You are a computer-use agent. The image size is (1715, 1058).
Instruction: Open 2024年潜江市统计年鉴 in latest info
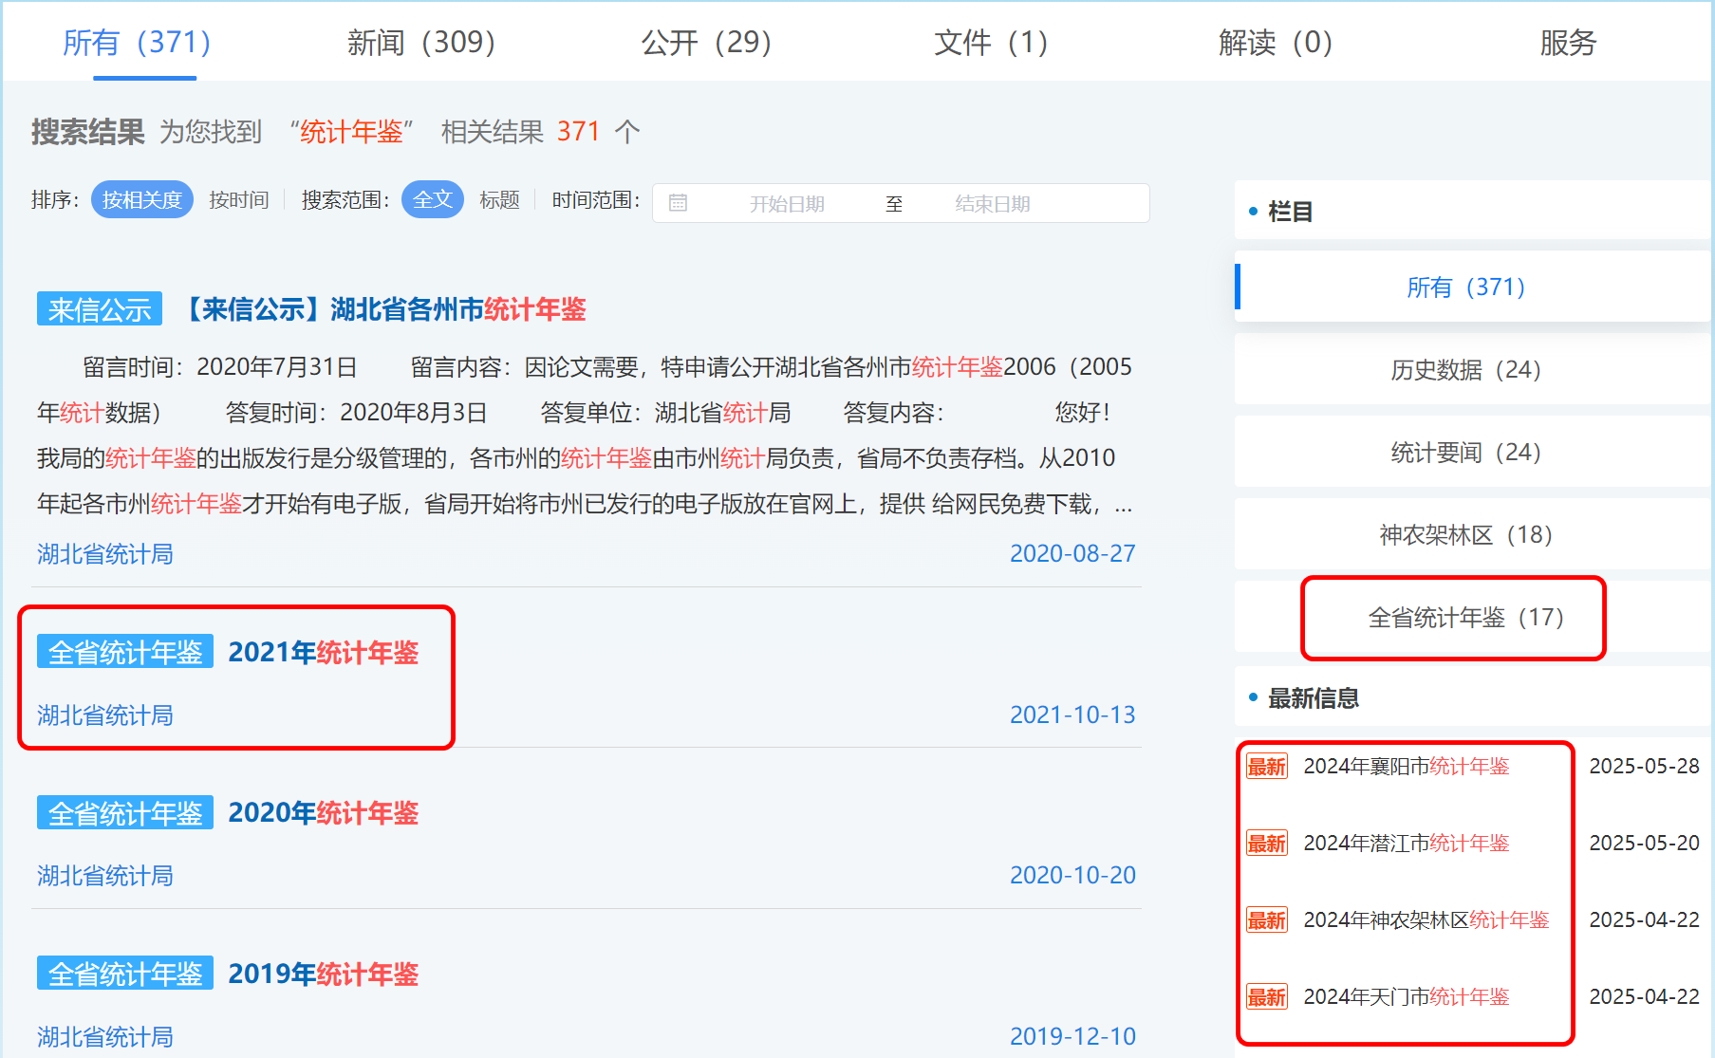pyautogui.click(x=1406, y=844)
